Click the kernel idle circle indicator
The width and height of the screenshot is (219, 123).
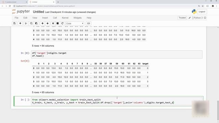pyautogui.click(x=205, y=18)
